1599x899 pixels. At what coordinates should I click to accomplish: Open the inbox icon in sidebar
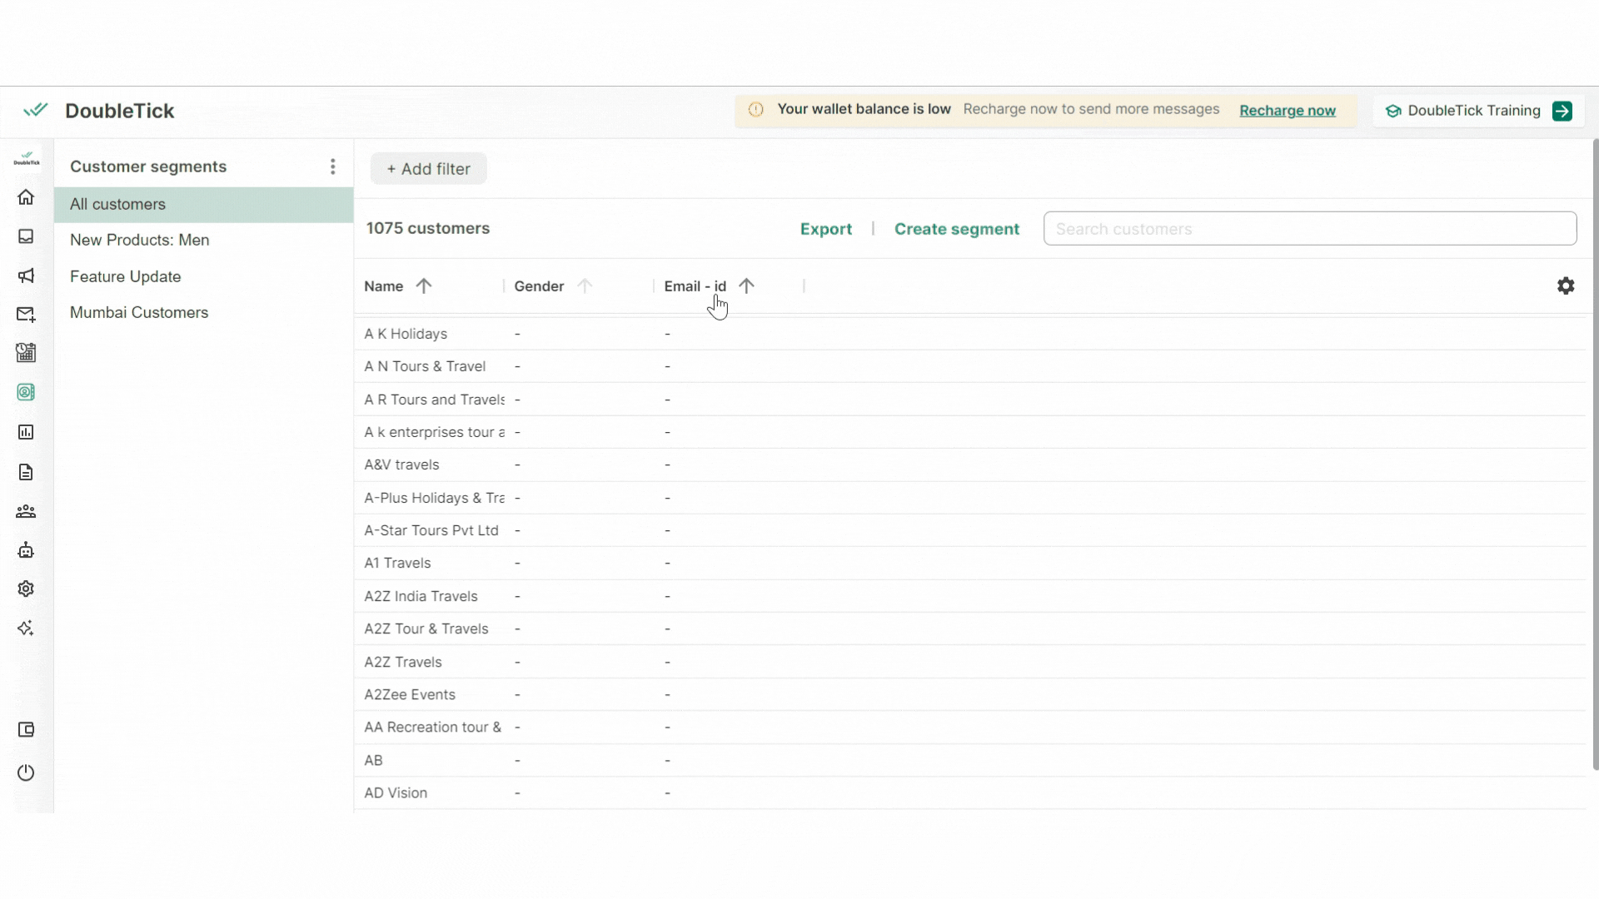(26, 236)
